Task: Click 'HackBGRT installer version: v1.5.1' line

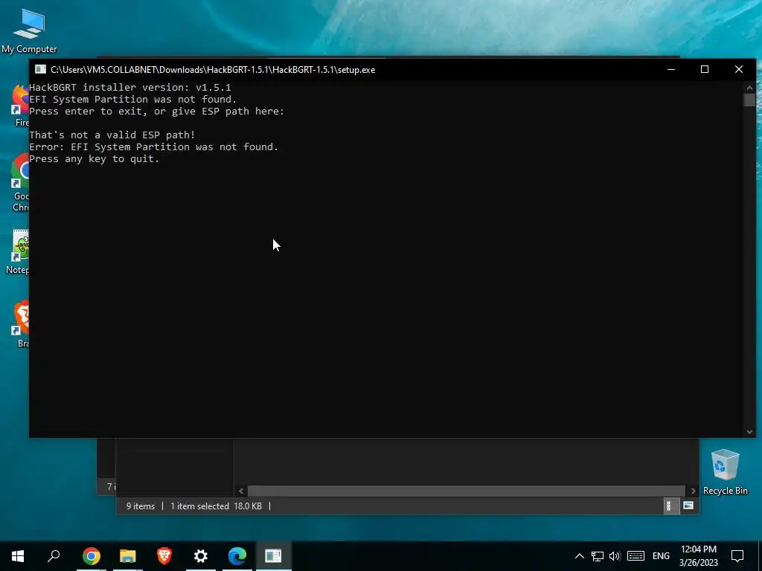Action: (130, 88)
